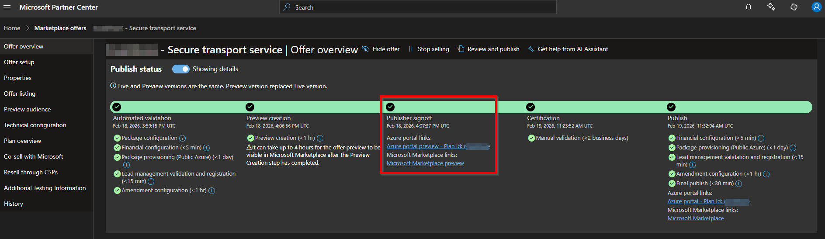Info icon for Publish Financial configuration

pyautogui.click(x=761, y=138)
